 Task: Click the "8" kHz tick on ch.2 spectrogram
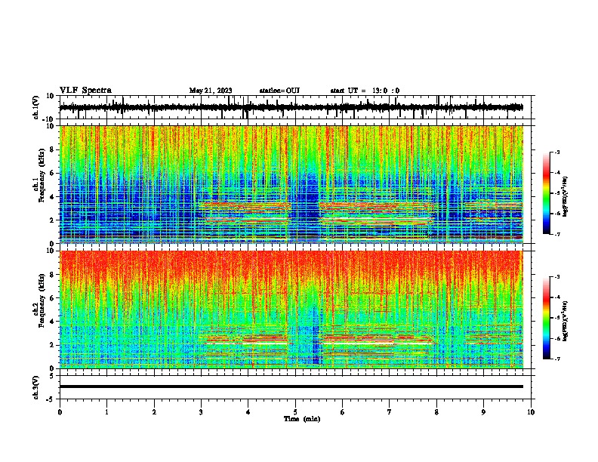click(52, 275)
